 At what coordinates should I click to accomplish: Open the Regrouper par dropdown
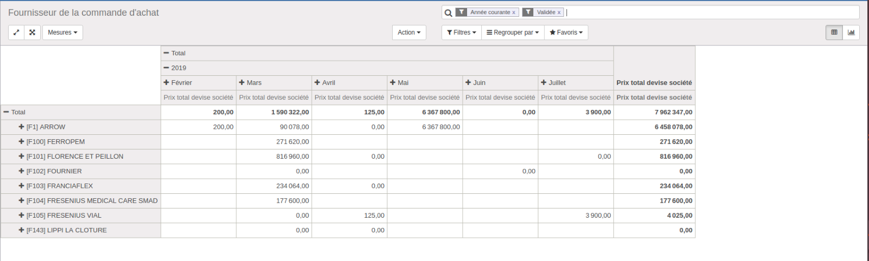click(x=513, y=32)
